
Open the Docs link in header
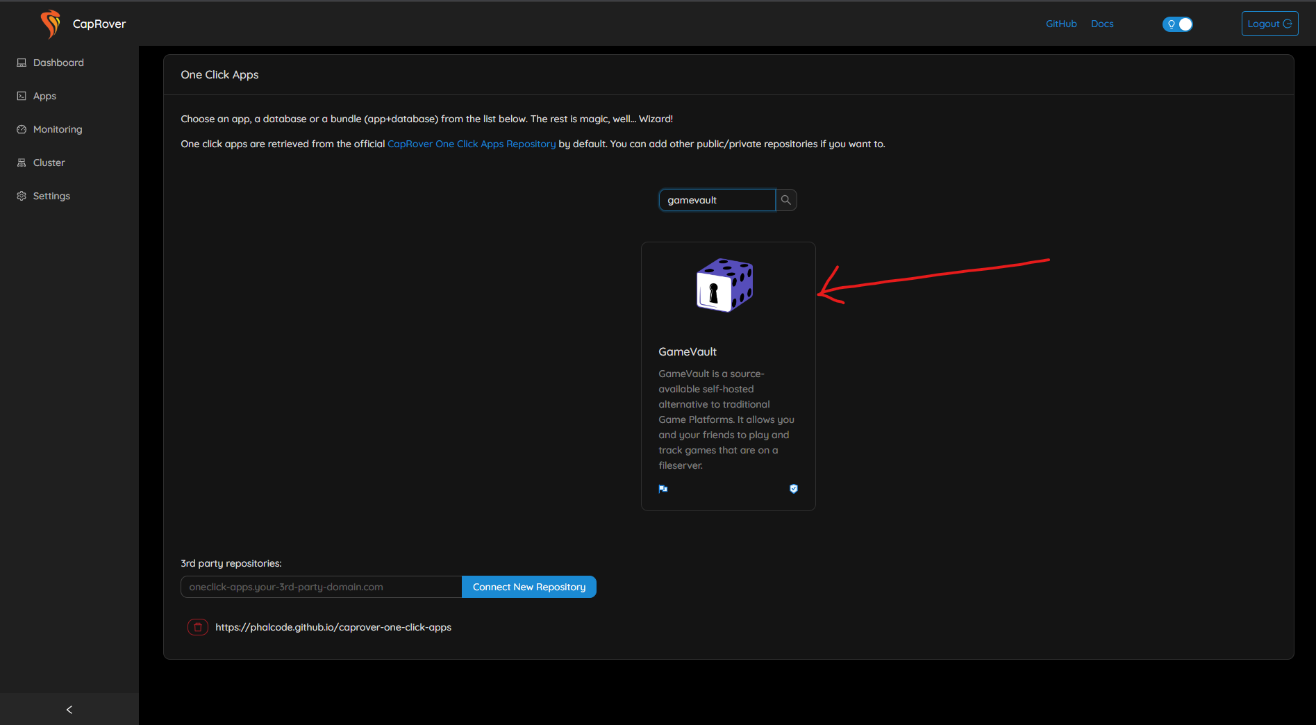1102,24
